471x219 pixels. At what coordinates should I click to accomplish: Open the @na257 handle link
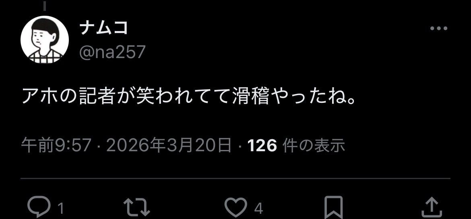(x=112, y=52)
